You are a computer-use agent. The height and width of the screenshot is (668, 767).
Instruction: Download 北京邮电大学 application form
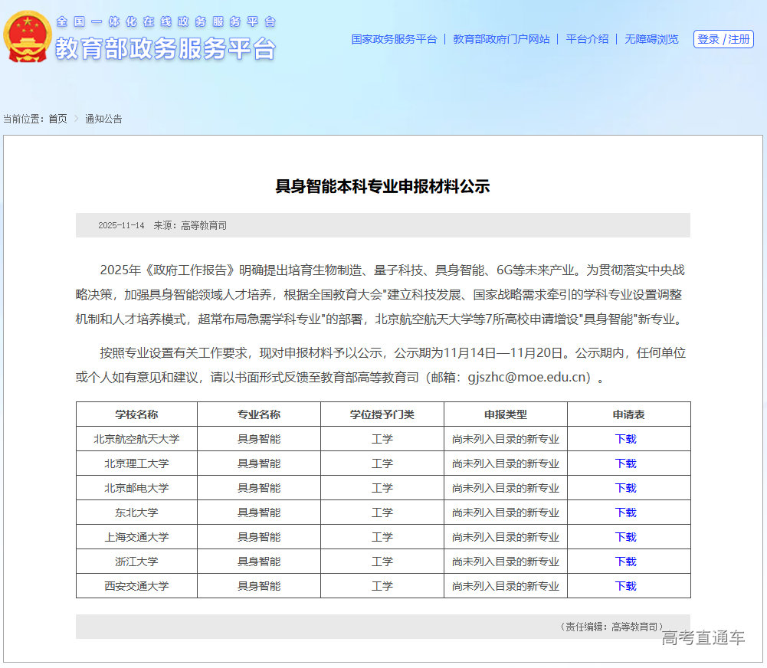click(627, 488)
